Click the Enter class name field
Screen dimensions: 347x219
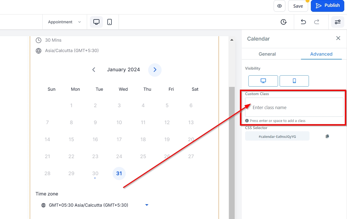pyautogui.click(x=294, y=107)
